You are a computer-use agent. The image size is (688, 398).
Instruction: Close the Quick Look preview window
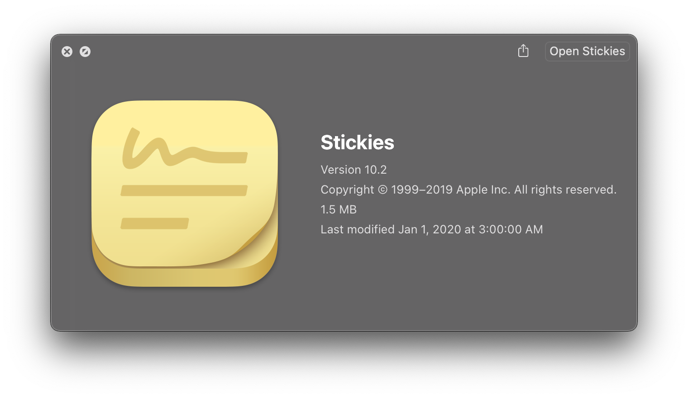pyautogui.click(x=67, y=52)
